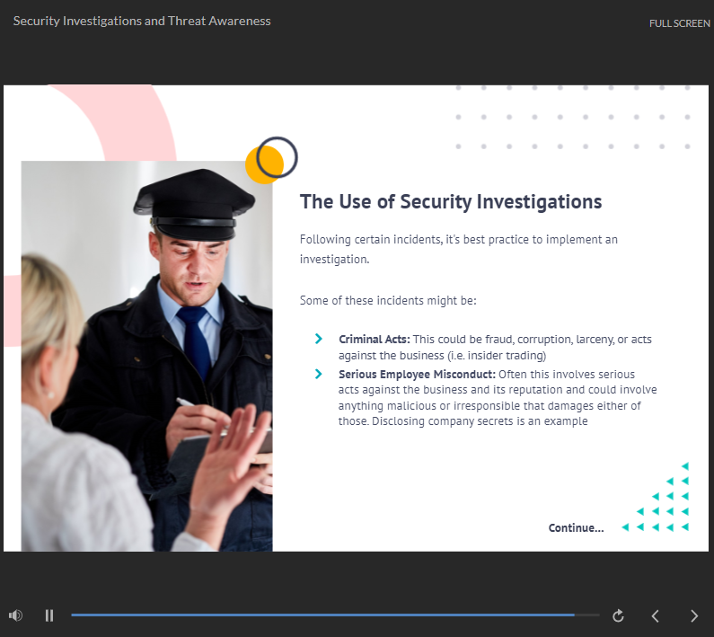Click the bold Criminal Acts label

tap(374, 339)
